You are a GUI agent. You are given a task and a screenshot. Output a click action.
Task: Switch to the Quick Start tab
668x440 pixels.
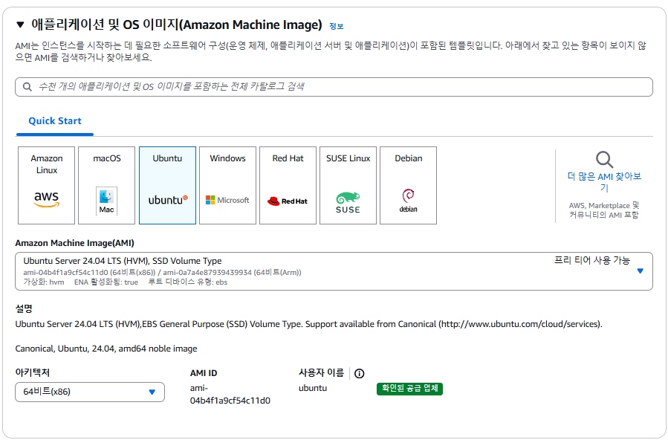click(x=54, y=121)
